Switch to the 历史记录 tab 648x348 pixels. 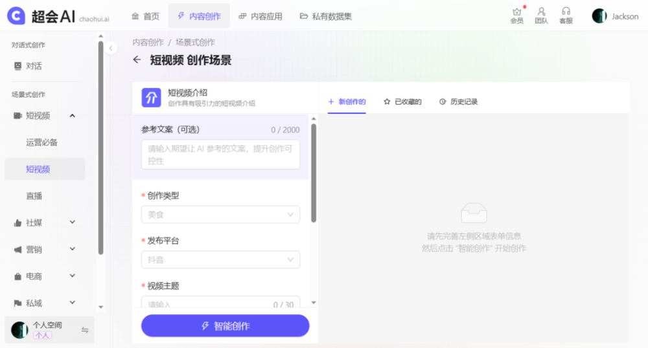(x=458, y=102)
